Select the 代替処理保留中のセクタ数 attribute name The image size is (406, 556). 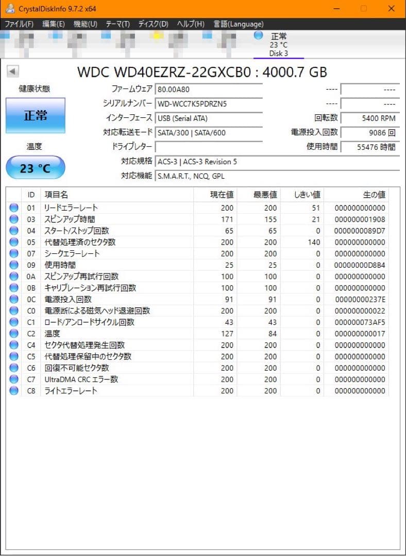click(x=88, y=356)
